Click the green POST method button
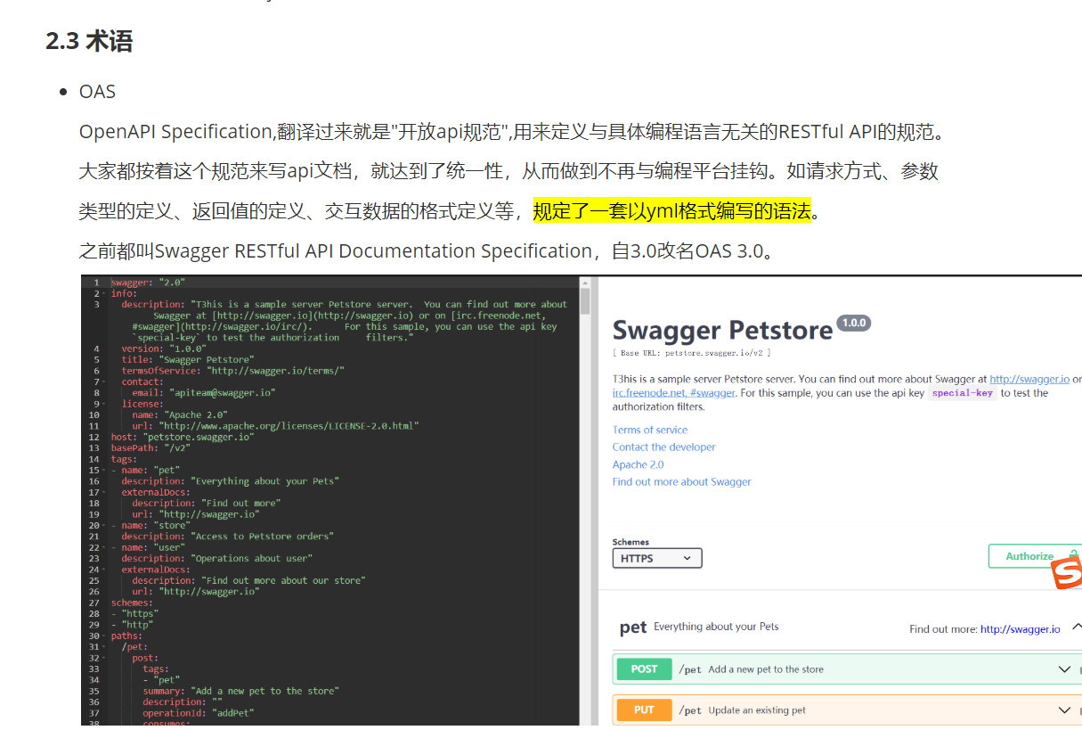The image size is (1082, 730). coord(644,669)
